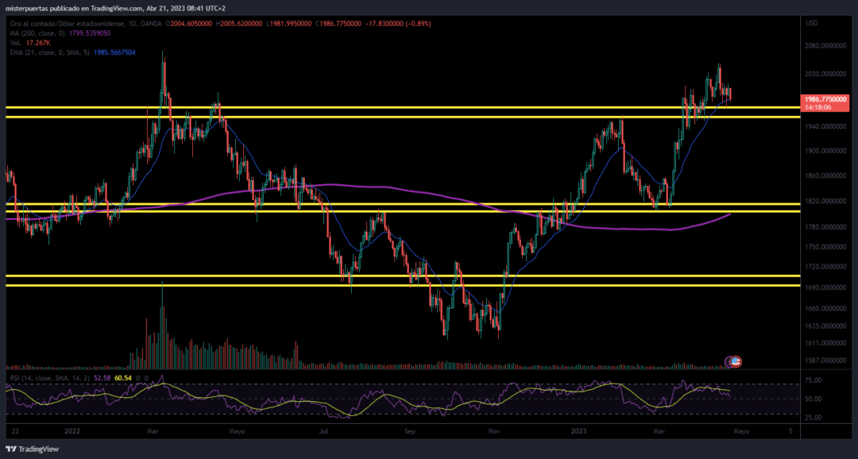Click the Nov label on the time axis
Image resolution: width=858 pixels, height=459 pixels.
(x=494, y=432)
